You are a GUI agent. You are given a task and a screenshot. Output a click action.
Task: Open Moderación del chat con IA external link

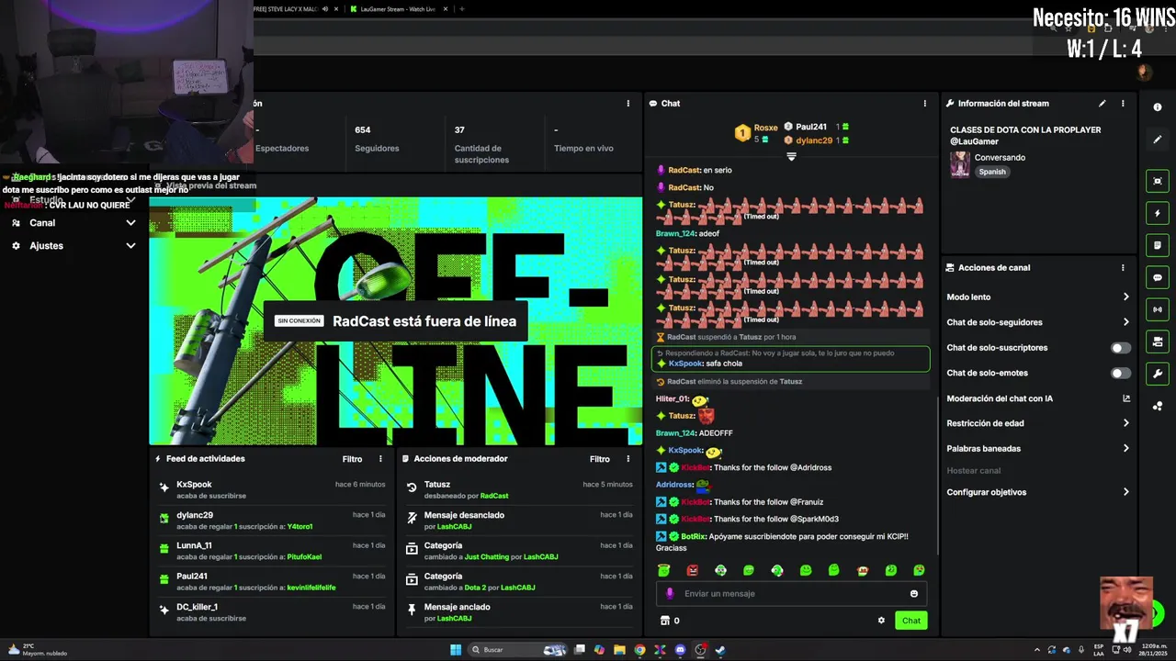click(1126, 398)
